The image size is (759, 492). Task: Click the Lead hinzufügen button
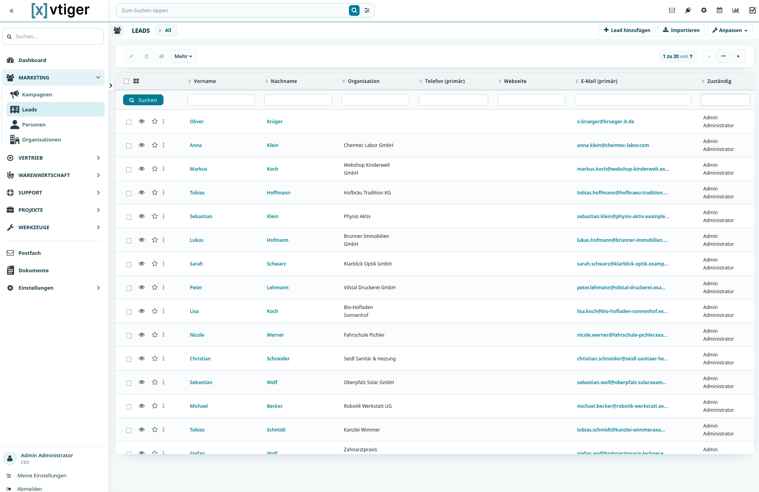click(x=627, y=30)
